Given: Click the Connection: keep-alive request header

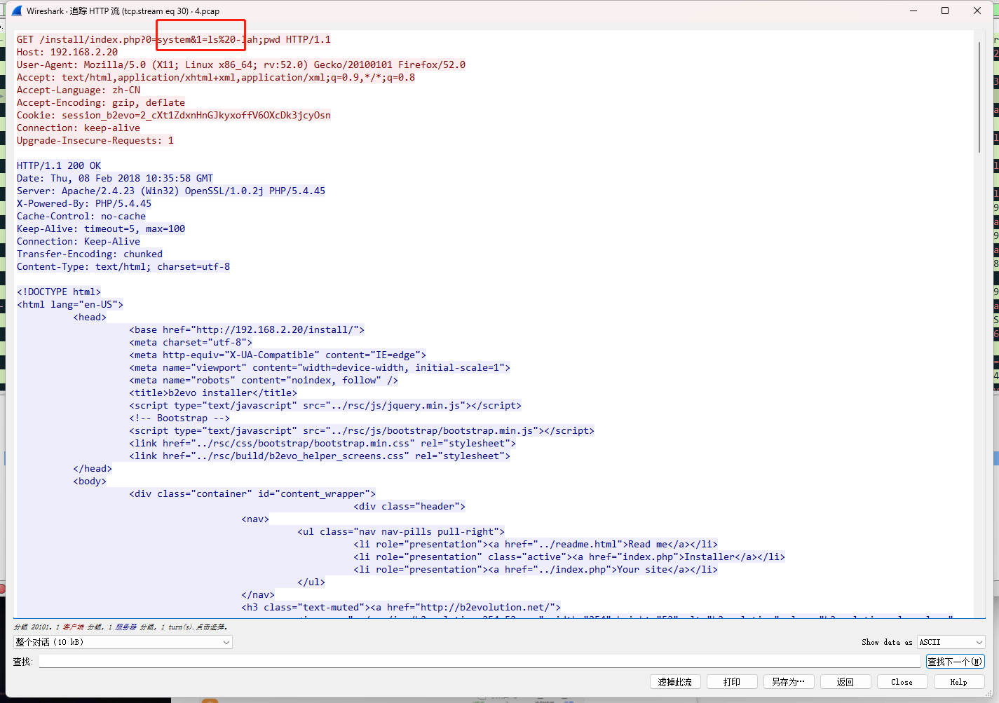Looking at the screenshot, I should [79, 128].
